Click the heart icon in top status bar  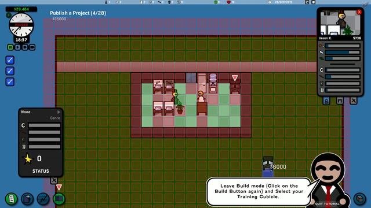[x=228, y=2]
